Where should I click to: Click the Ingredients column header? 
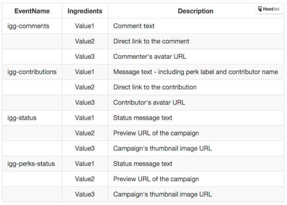point(85,11)
